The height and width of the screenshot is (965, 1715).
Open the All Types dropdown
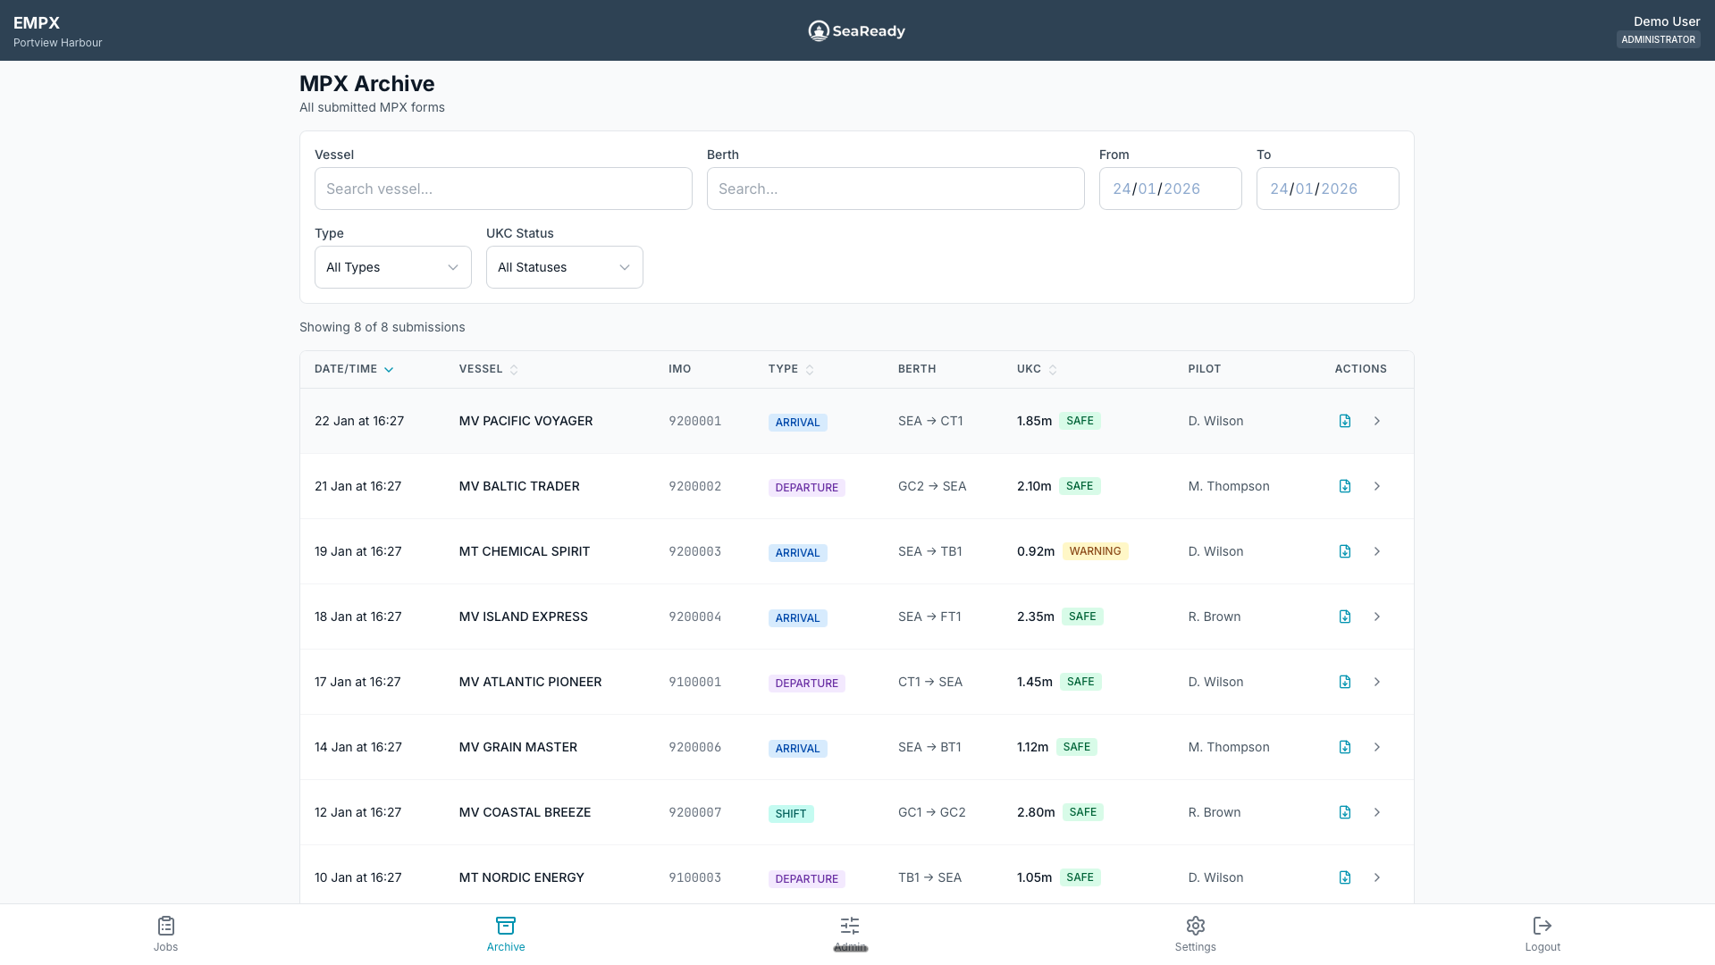(x=392, y=266)
